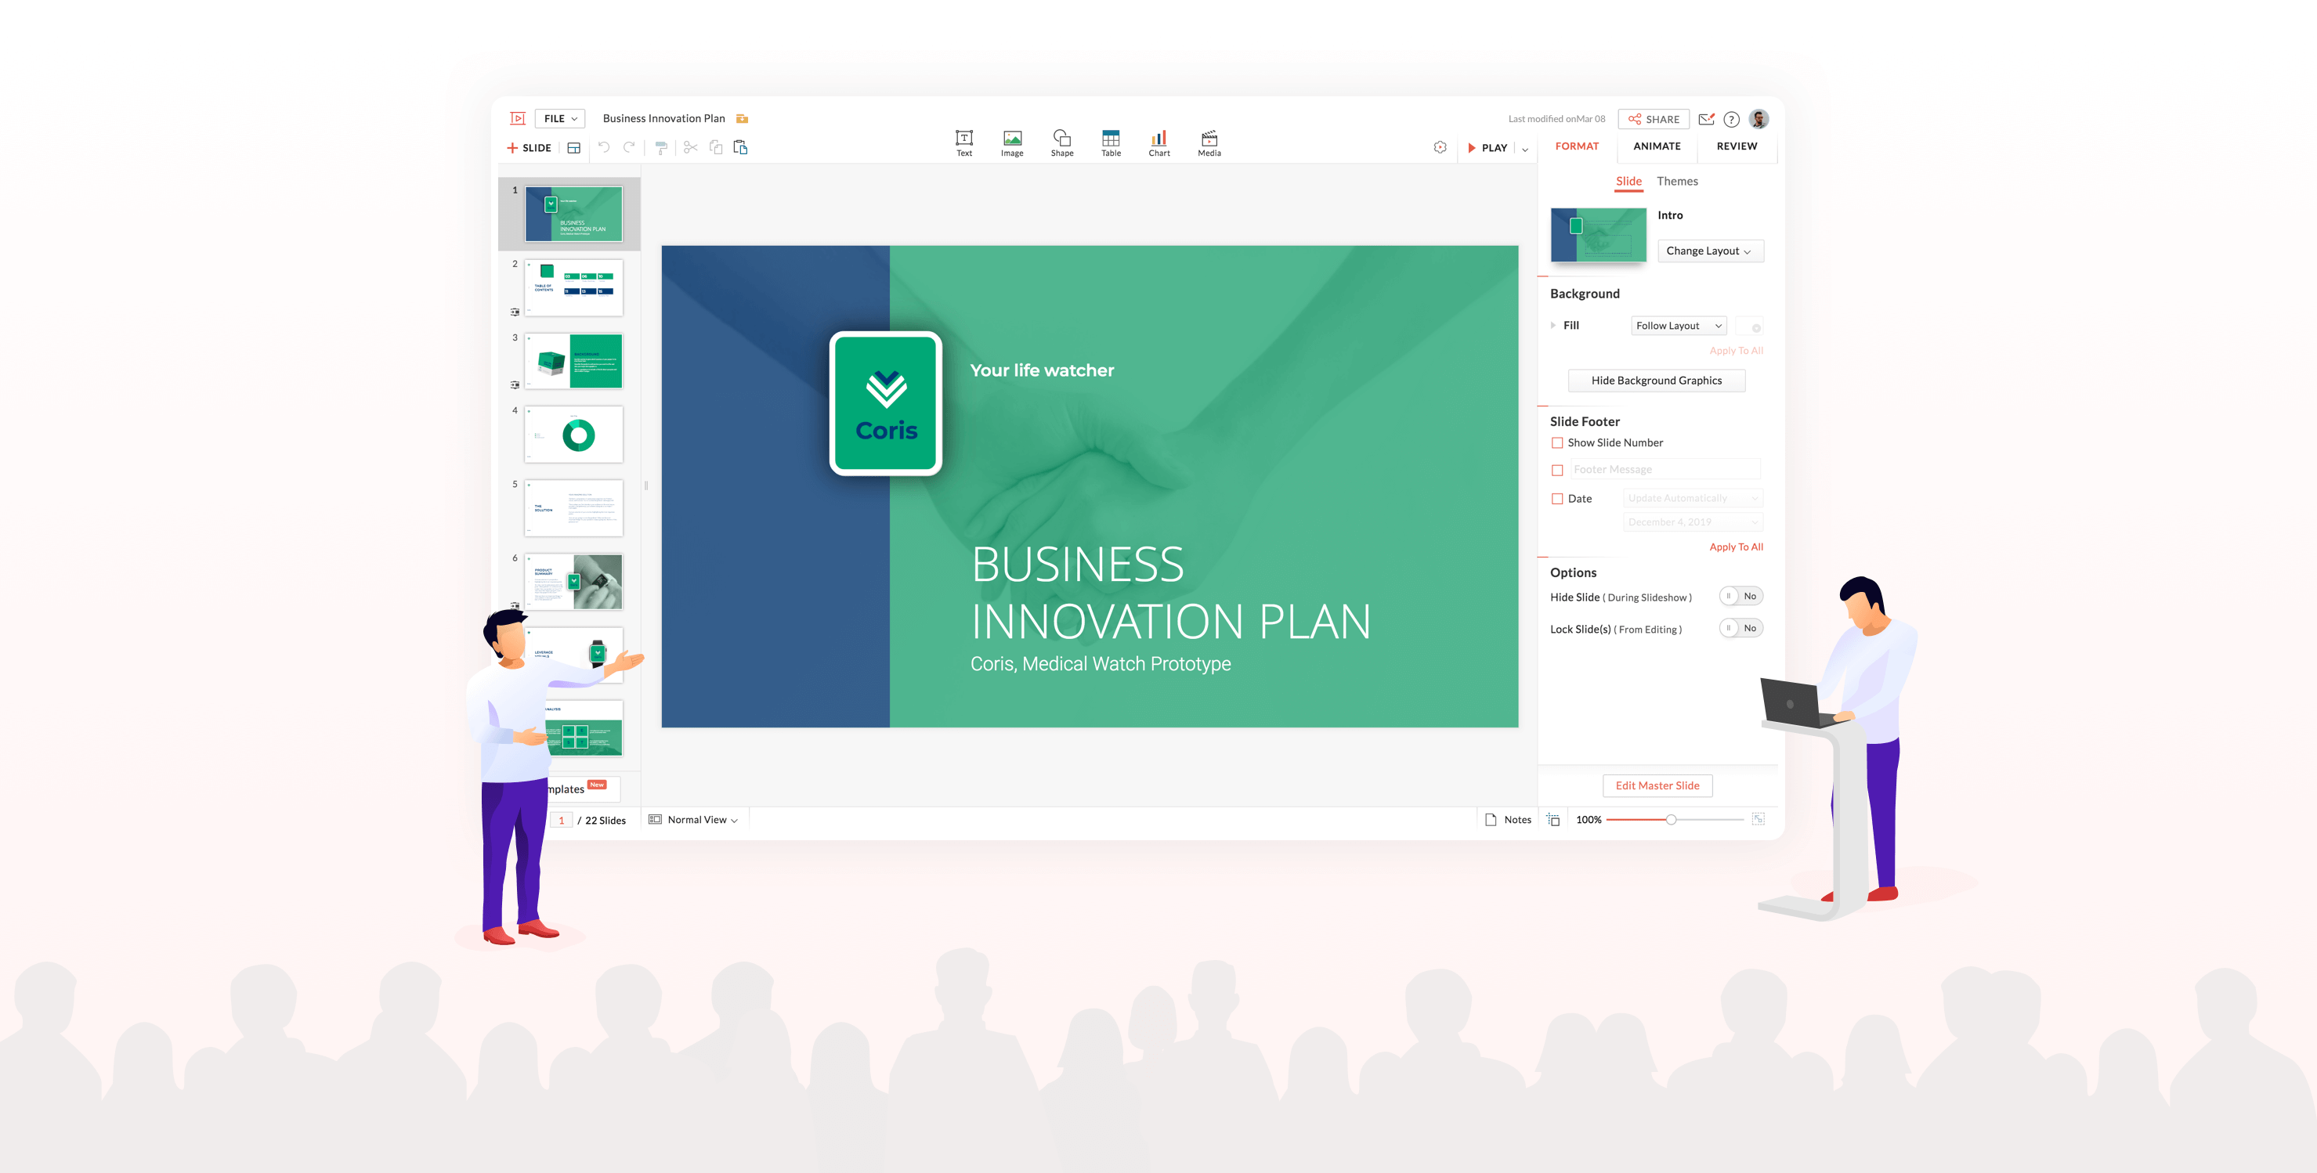Enable the Date checkbox in footer
Viewport: 2317px width, 1173px height.
coord(1557,496)
